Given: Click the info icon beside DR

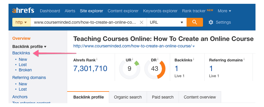Looking at the screenshot, I should [x=158, y=59].
